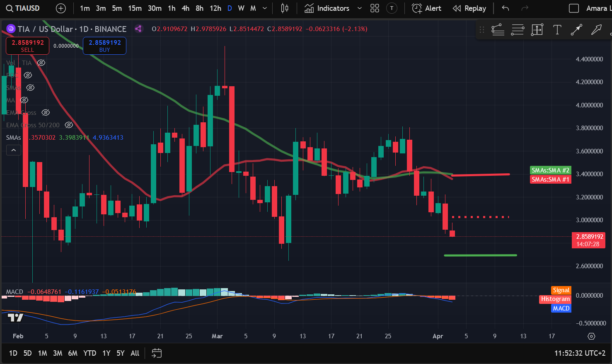612x364 pixels.
Task: Click the circled T icon in toolbar
Action: click(392, 8)
